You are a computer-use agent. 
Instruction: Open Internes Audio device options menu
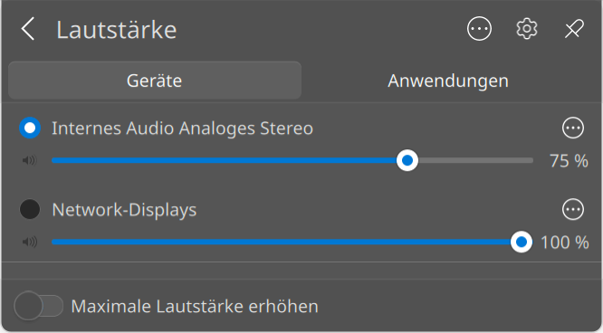click(x=573, y=128)
